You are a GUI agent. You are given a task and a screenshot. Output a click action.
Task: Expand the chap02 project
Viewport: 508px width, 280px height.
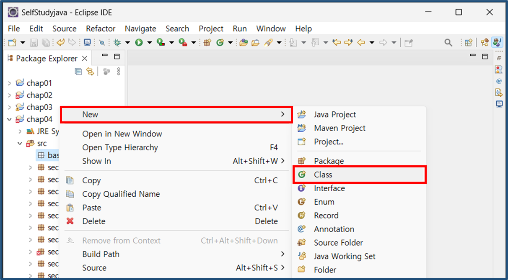coord(10,95)
